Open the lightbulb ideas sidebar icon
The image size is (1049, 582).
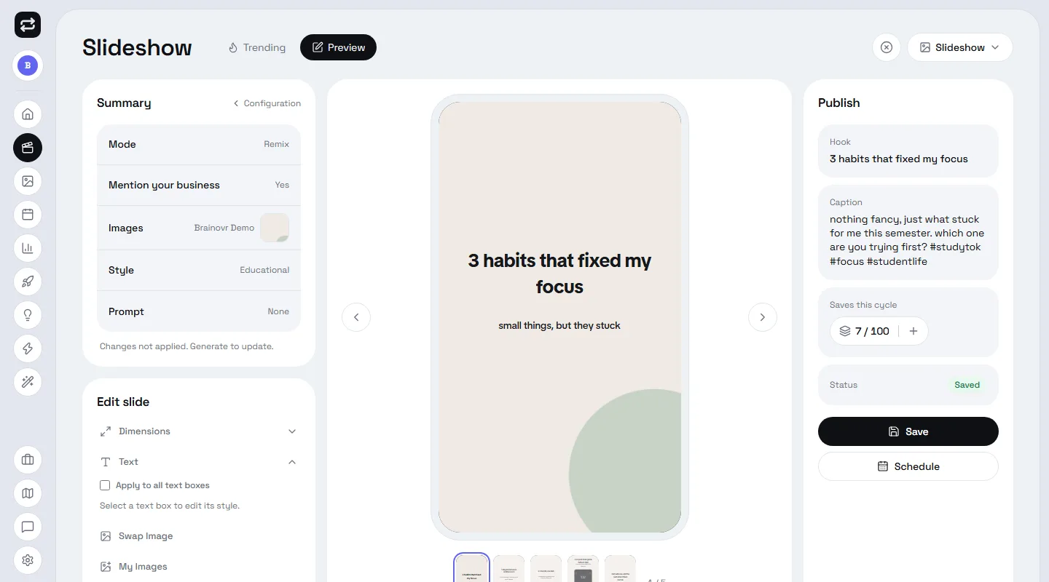pos(28,315)
